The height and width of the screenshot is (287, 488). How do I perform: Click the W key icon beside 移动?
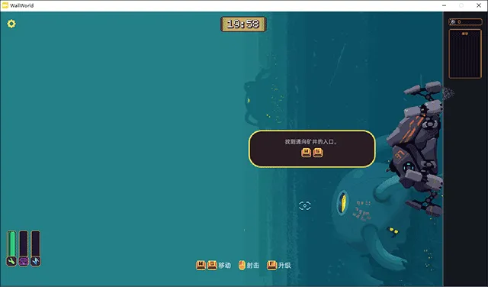tap(201, 265)
